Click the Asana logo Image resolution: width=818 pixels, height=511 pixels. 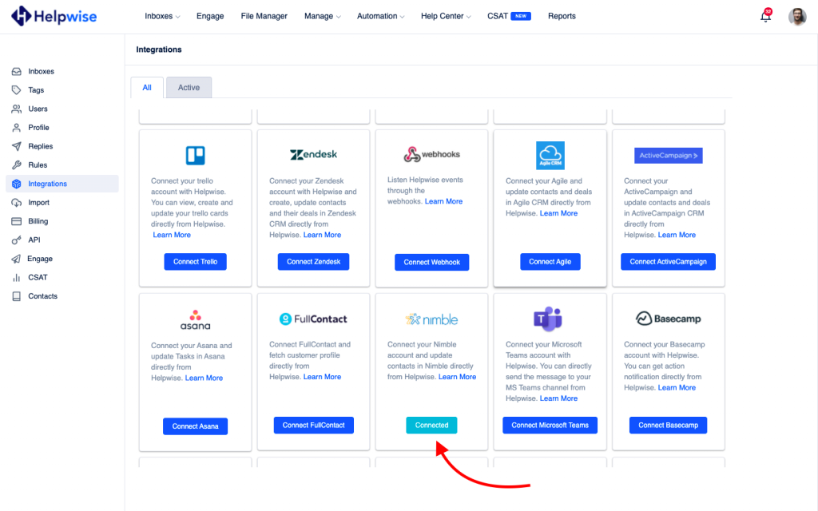pyautogui.click(x=196, y=319)
